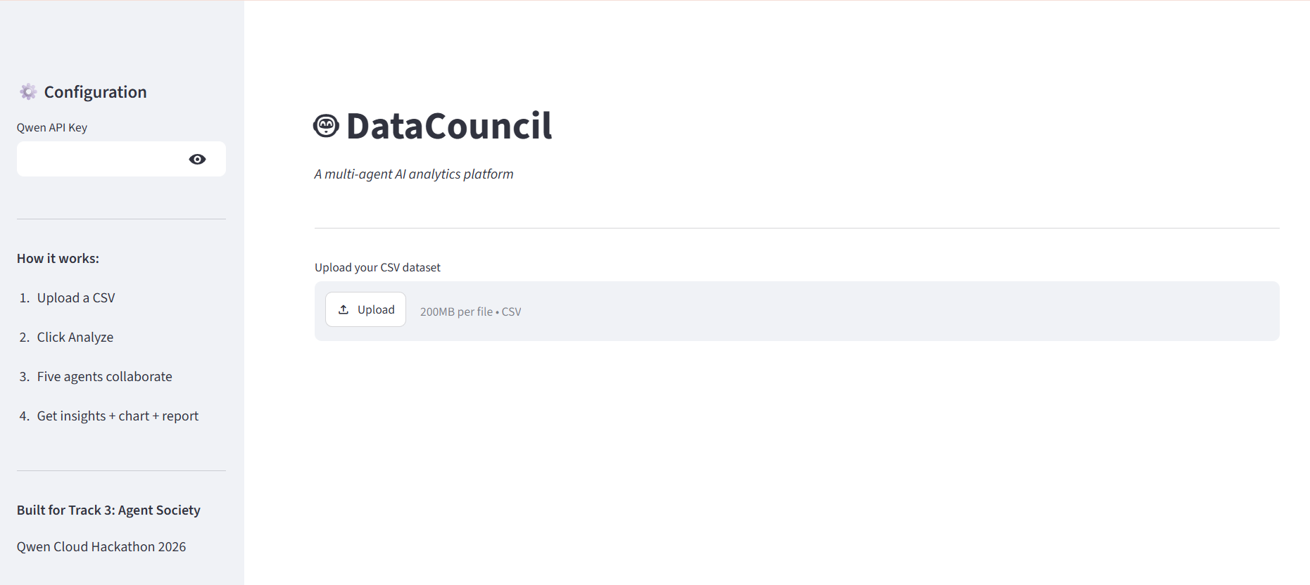Select the DataCouncil title heading
Image resolution: width=1310 pixels, height=585 pixels.
pyautogui.click(x=448, y=126)
